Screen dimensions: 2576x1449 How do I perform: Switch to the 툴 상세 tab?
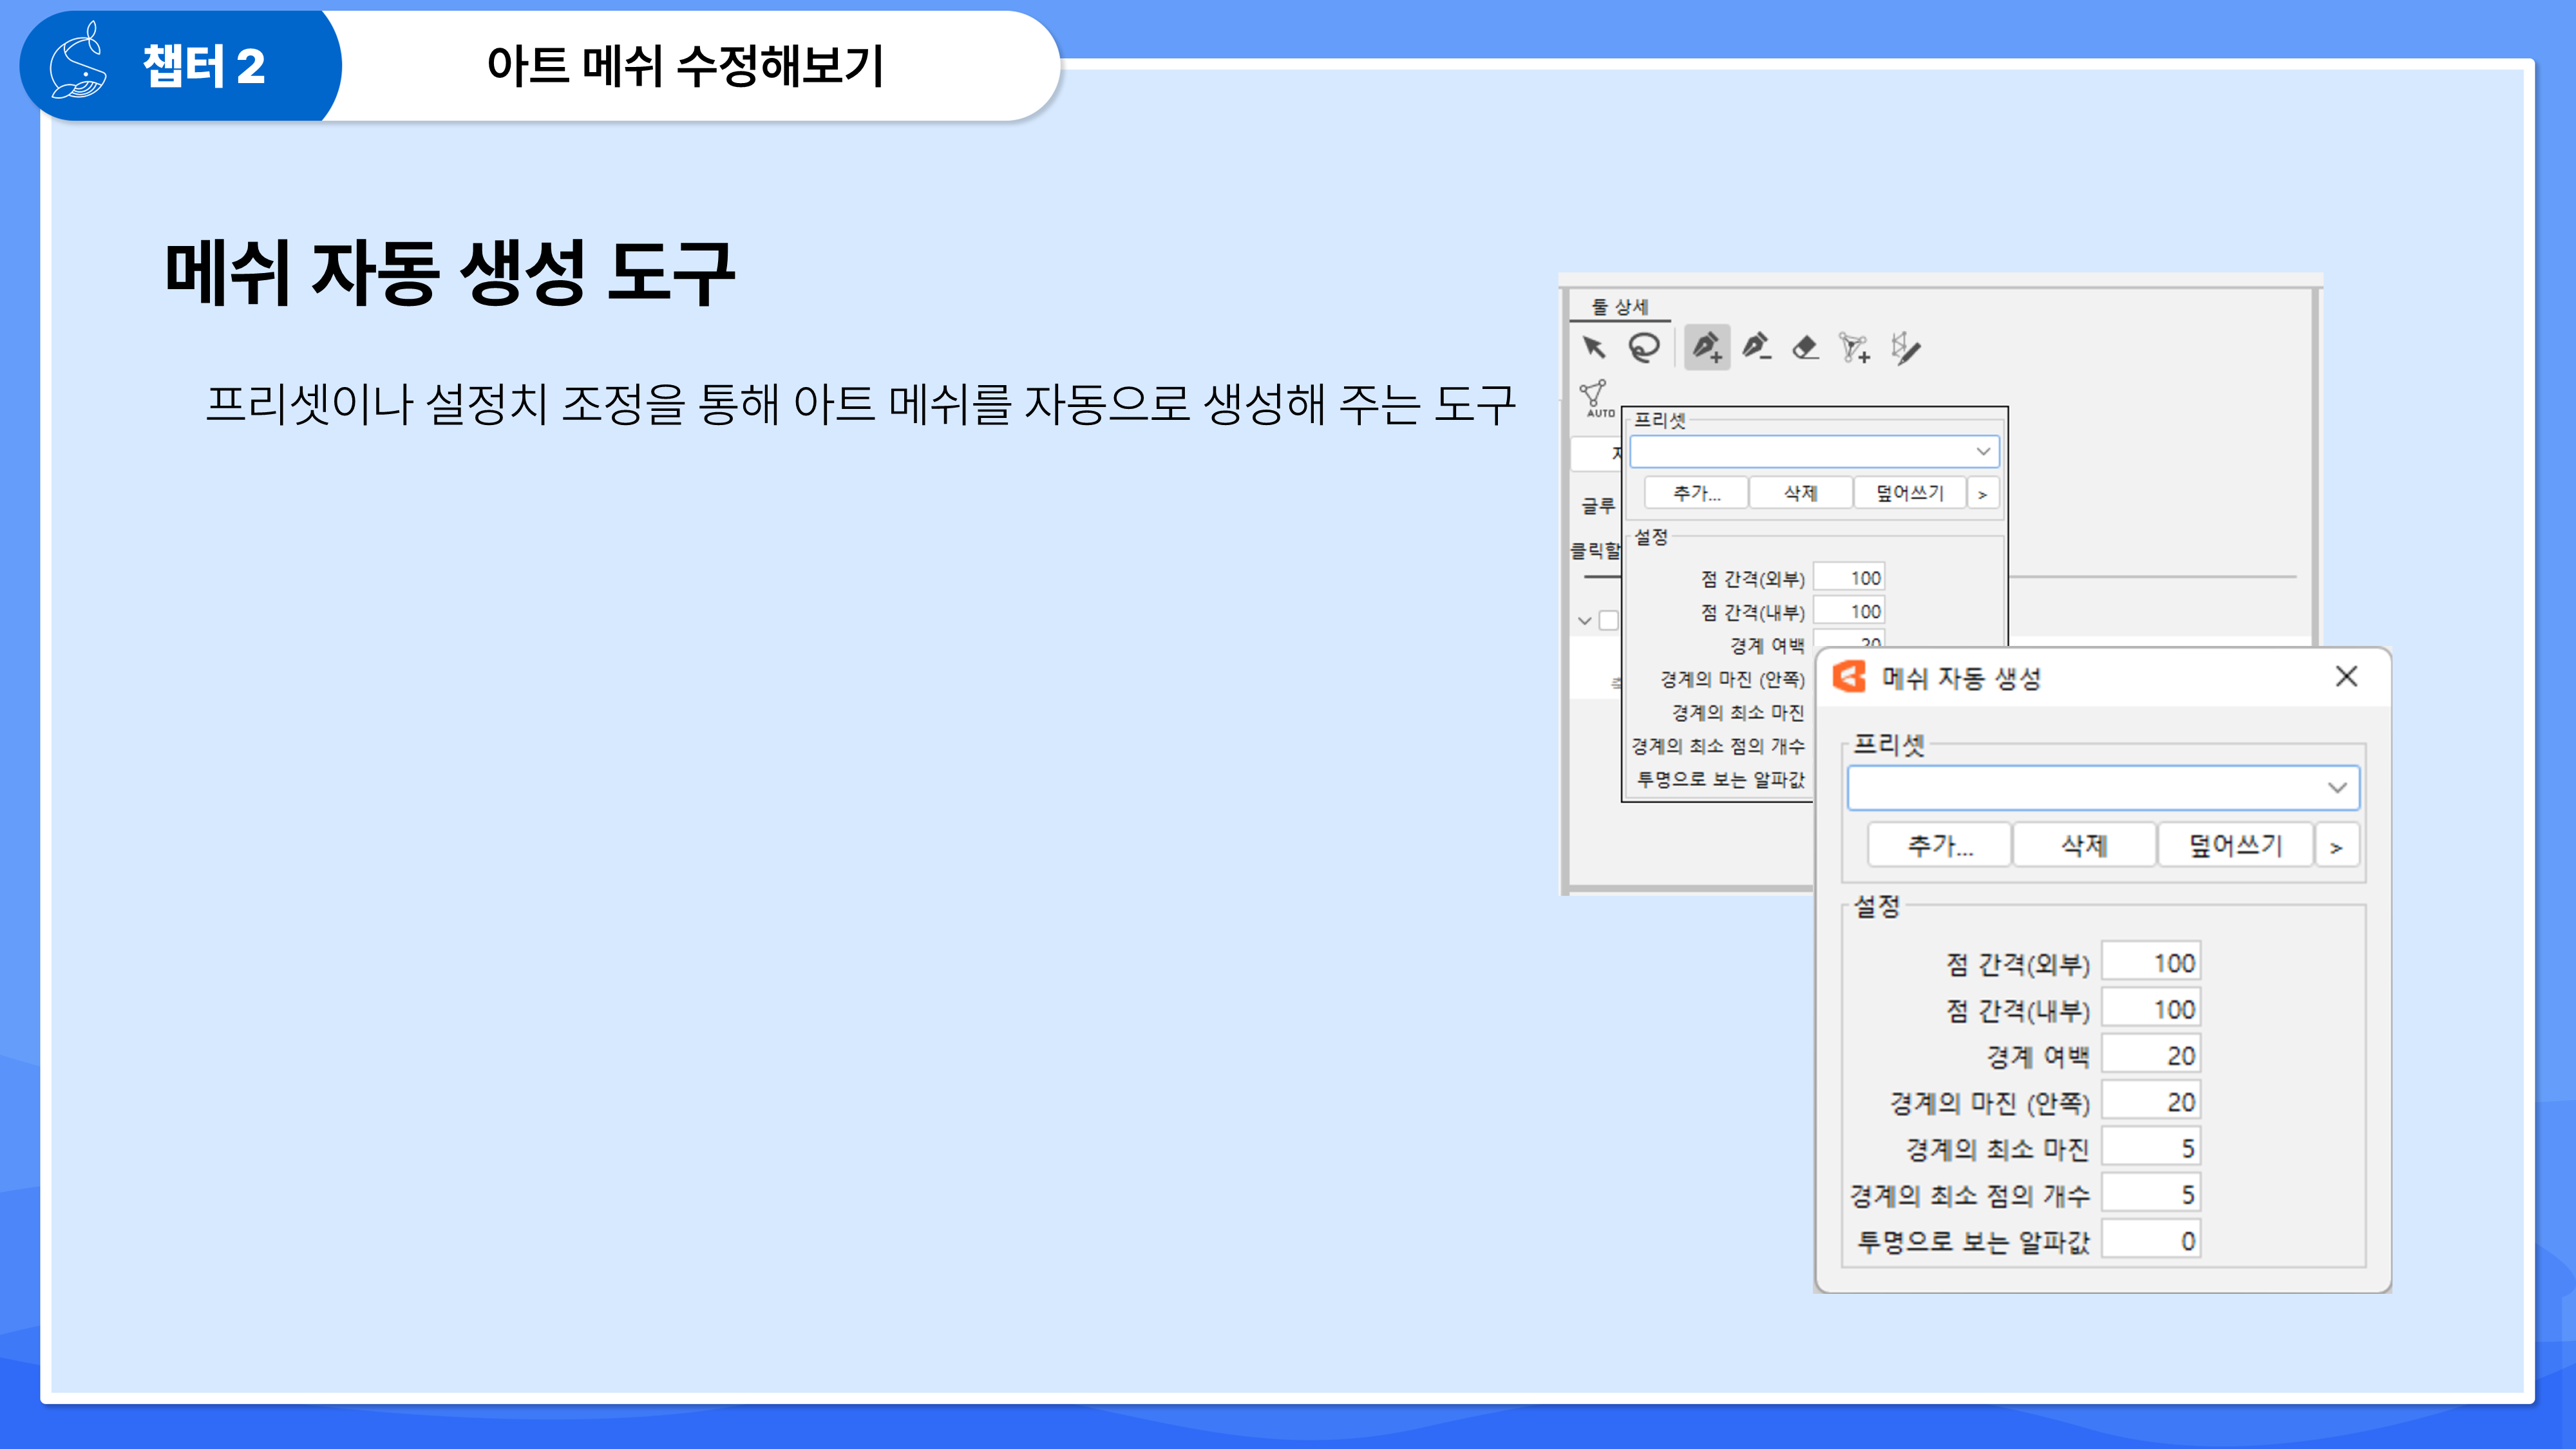tap(1620, 307)
